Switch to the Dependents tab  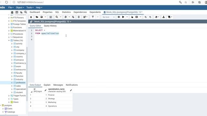pos(95,12)
